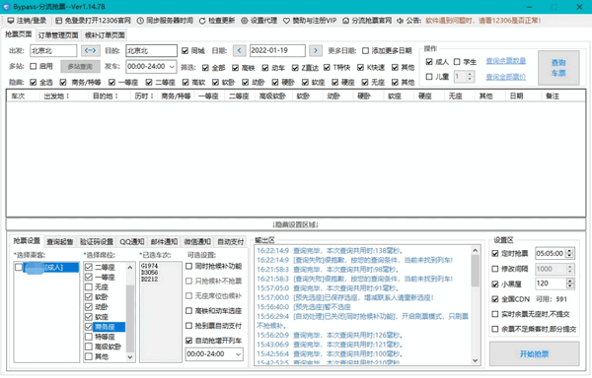This screenshot has height=378, width=592.
Task: Increase 小黑屋 value with up arrow
Action: click(x=570, y=281)
